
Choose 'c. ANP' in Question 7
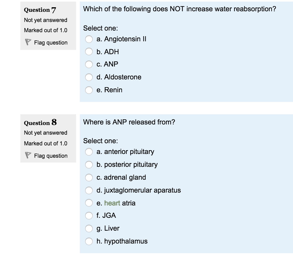point(89,64)
